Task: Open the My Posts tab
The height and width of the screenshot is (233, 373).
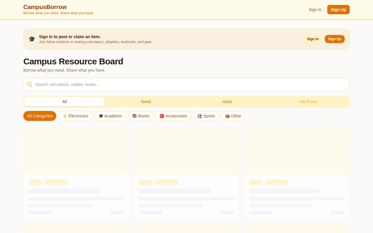Action: click(308, 102)
